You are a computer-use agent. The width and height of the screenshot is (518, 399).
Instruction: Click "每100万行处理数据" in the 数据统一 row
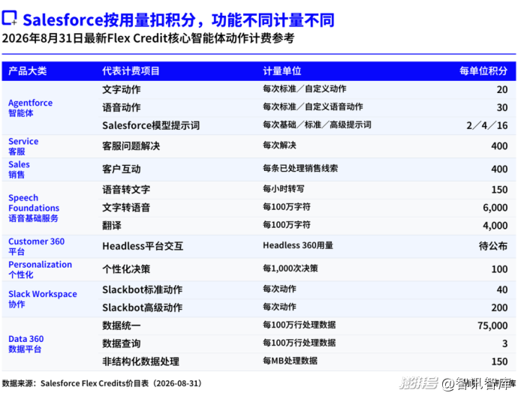point(300,325)
